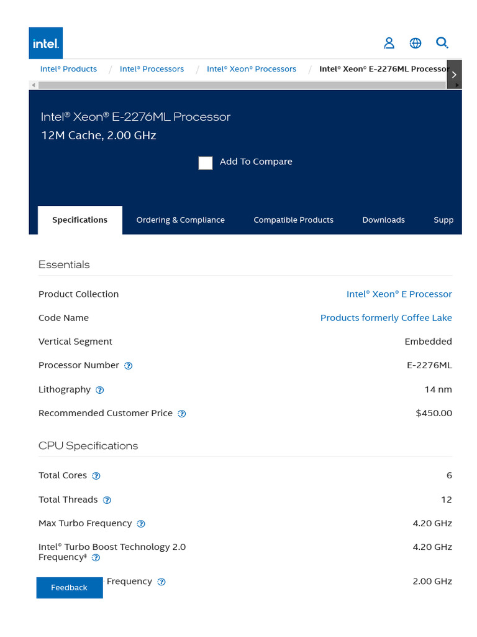Show help for Processor Number

(129, 366)
